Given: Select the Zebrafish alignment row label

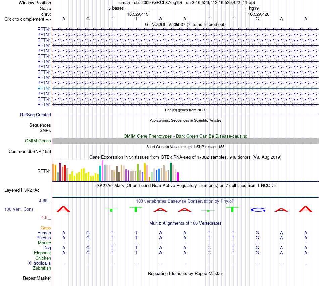Looking at the screenshot, I should [x=42, y=268].
